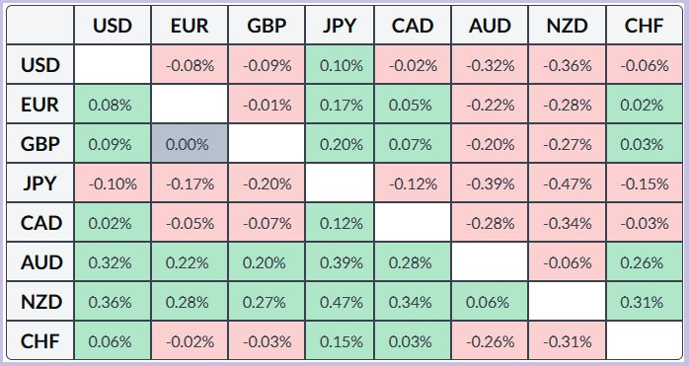The image size is (689, 366).
Task: Click the NZD column header
Action: pos(567,25)
